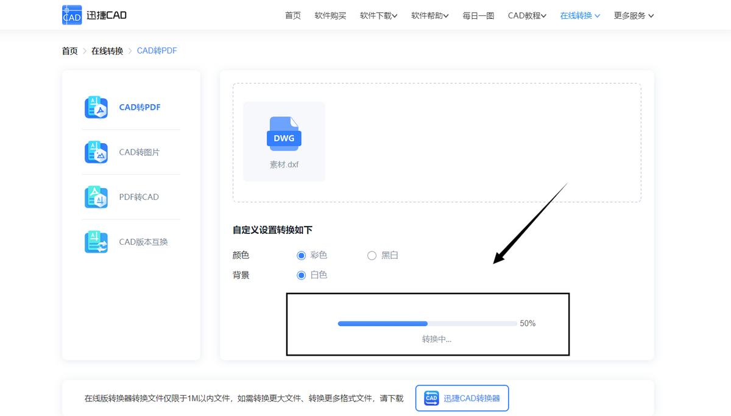Click the 50% conversion progress bar
731x416 pixels.
point(428,323)
